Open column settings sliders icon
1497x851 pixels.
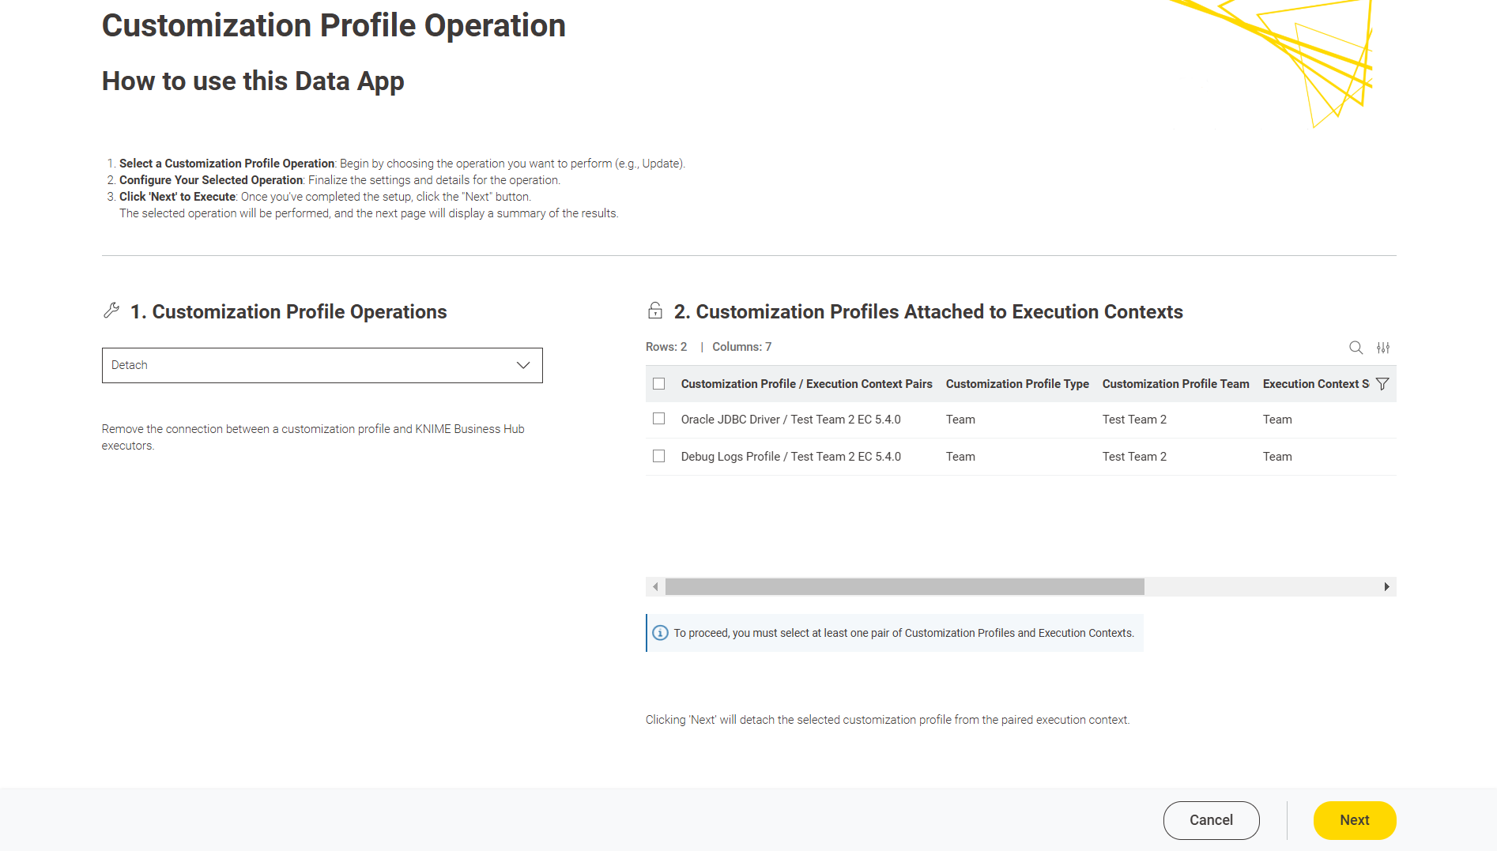coord(1383,348)
